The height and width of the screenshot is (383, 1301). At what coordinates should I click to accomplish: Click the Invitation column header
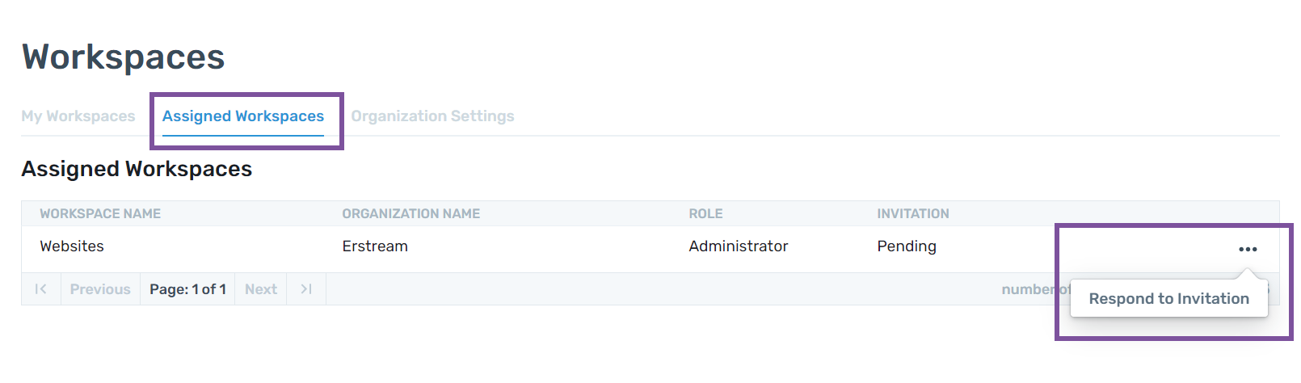point(913,214)
